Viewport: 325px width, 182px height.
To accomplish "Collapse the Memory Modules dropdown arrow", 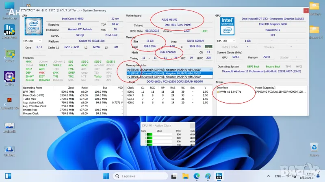I will (210, 70).
